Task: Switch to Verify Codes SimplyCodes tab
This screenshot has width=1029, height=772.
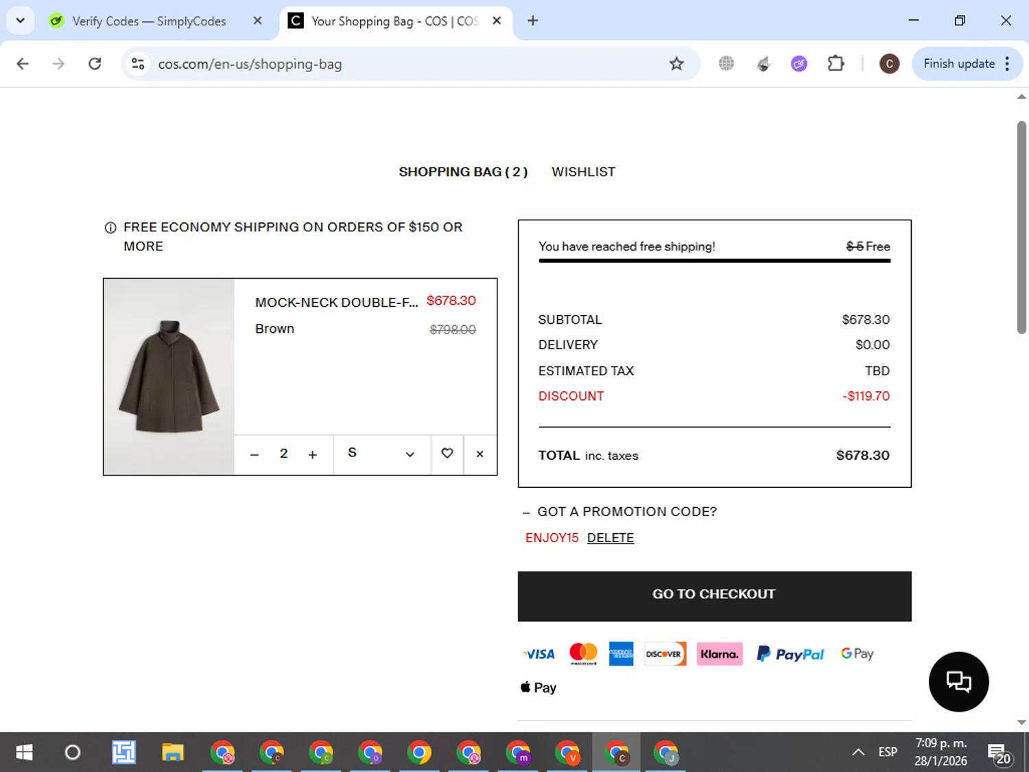Action: click(x=149, y=21)
